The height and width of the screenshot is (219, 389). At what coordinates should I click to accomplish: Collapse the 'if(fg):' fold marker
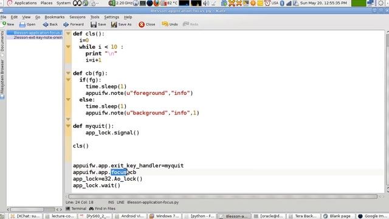tap(68, 80)
